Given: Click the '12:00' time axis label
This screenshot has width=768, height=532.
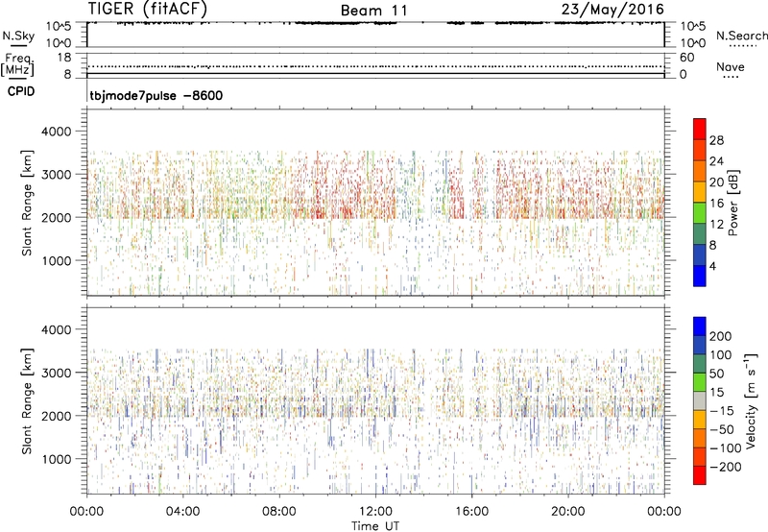Looking at the screenshot, I should [375, 512].
